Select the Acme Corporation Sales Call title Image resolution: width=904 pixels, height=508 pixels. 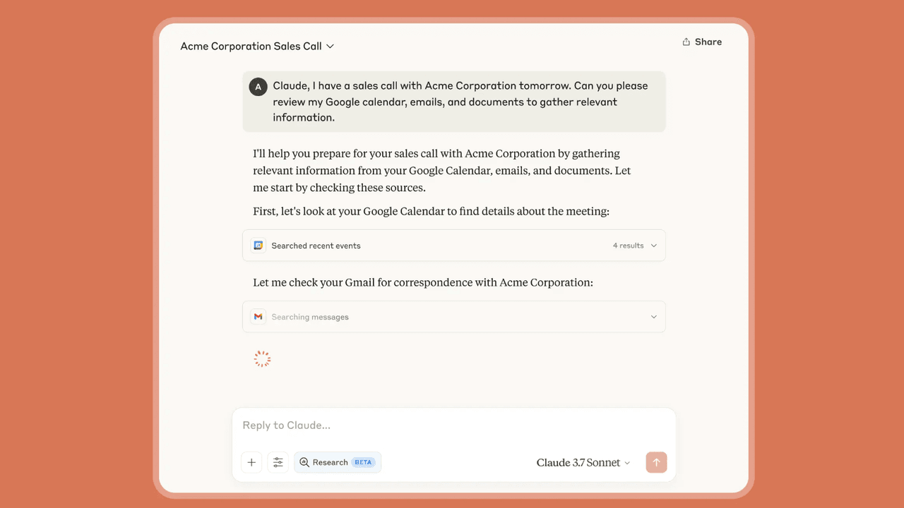point(251,46)
